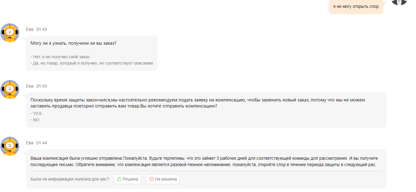416x192 pixels.
Task: Select the NO reply option
Action: (x=35, y=120)
